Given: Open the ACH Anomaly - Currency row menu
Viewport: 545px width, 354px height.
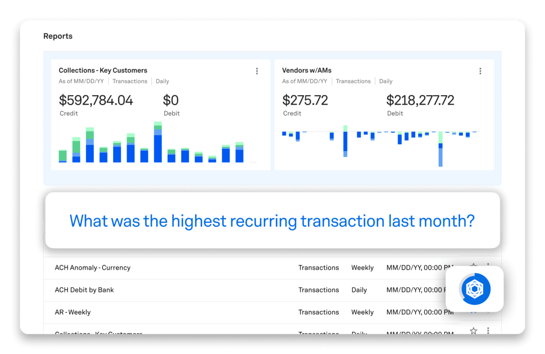Looking at the screenshot, I should (489, 267).
